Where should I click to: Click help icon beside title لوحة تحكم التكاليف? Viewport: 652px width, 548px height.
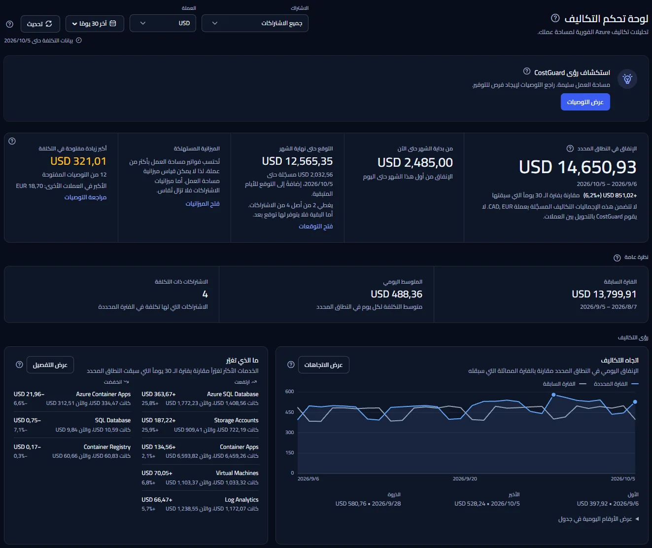pos(555,18)
